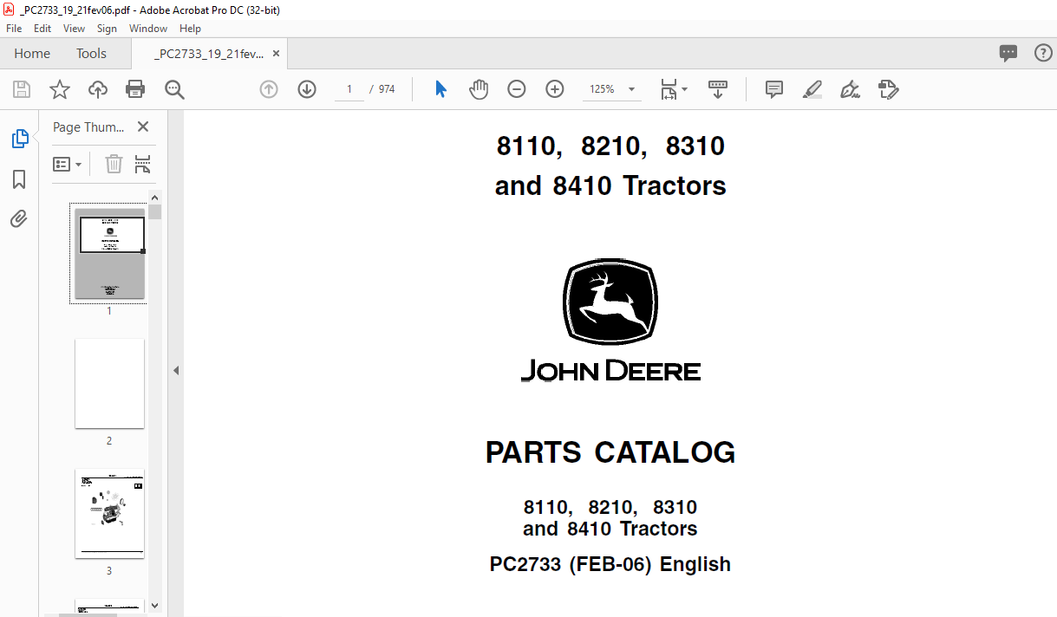Viewport: 1057px width, 617px height.
Task: Zoom out with the minus button
Action: [x=517, y=89]
